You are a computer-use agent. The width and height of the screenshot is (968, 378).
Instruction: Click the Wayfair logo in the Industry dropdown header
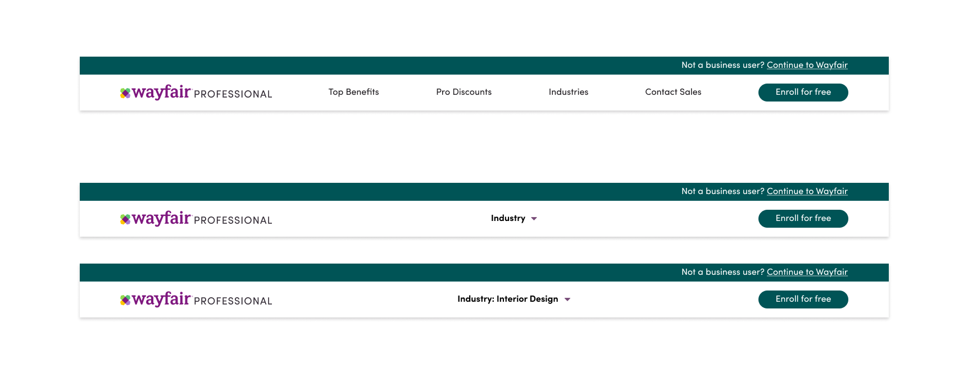[x=196, y=219]
